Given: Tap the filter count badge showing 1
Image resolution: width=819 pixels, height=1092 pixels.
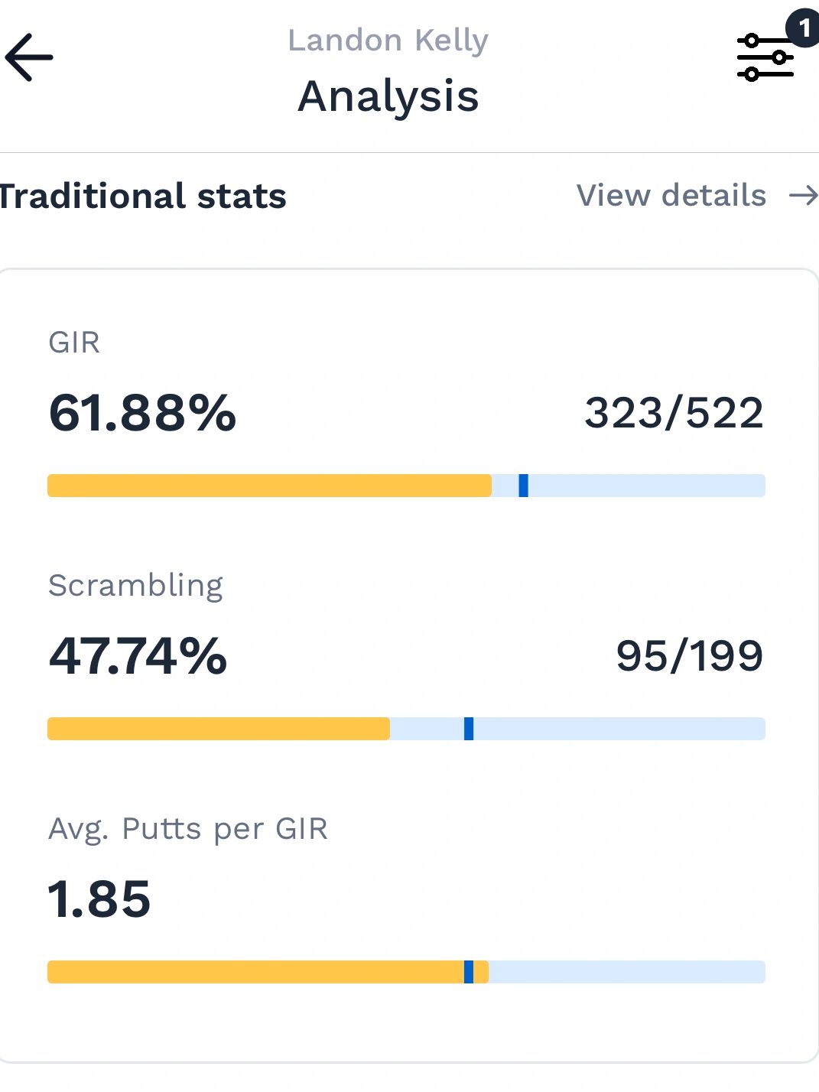Looking at the screenshot, I should pyautogui.click(x=803, y=28).
